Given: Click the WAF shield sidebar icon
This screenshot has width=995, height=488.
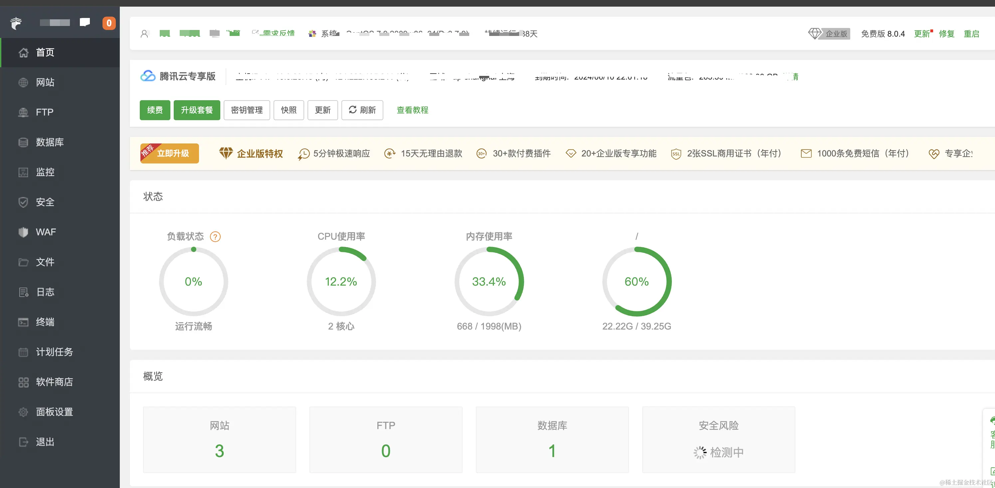Looking at the screenshot, I should [23, 232].
